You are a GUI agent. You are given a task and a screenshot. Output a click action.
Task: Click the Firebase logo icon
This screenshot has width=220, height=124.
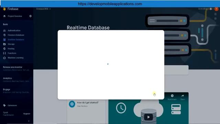[4, 9]
